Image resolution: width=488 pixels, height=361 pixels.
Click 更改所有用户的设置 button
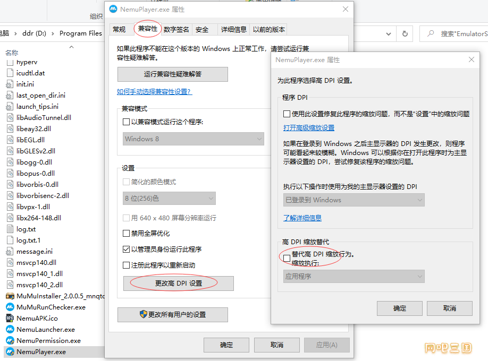coord(173,315)
